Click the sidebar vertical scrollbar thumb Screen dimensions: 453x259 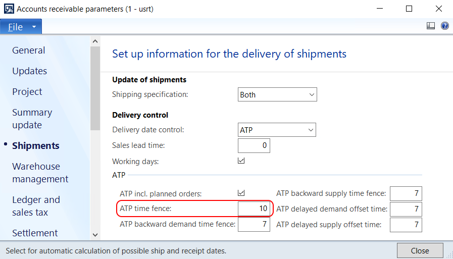coord(95,88)
